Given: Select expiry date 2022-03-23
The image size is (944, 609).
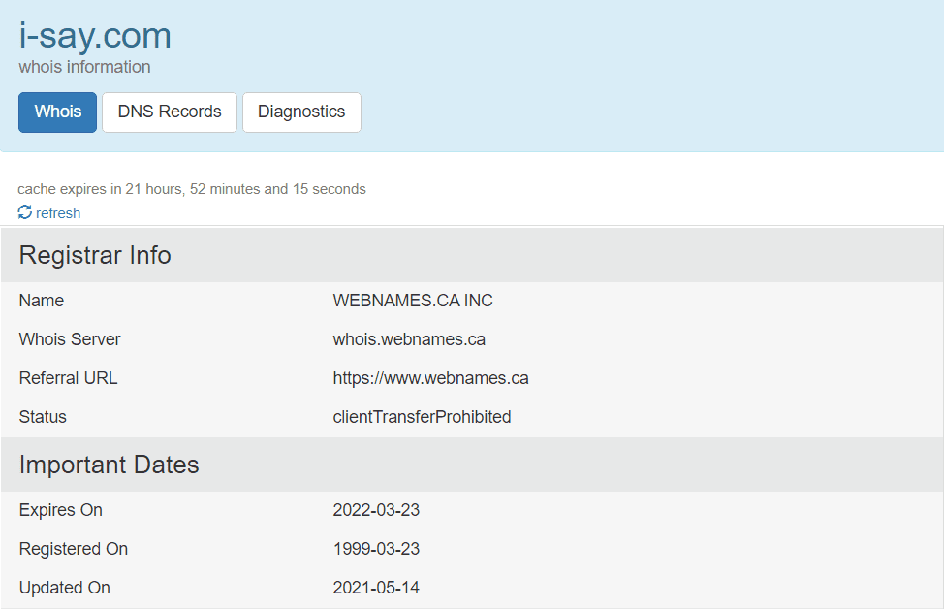Looking at the screenshot, I should click(x=376, y=510).
